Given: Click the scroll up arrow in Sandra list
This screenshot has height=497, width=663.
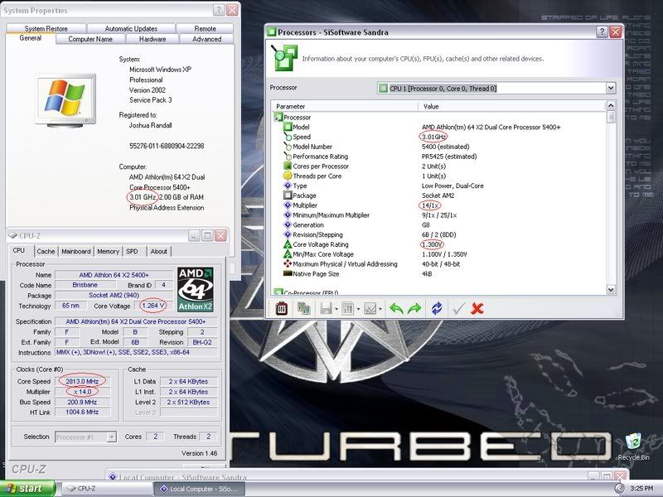Looking at the screenshot, I should (611, 105).
